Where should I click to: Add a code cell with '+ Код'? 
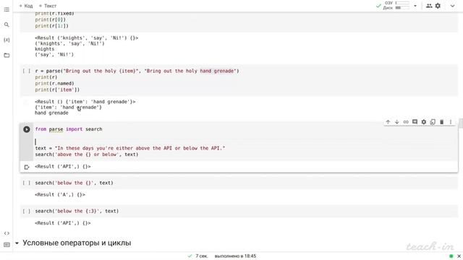[26, 6]
